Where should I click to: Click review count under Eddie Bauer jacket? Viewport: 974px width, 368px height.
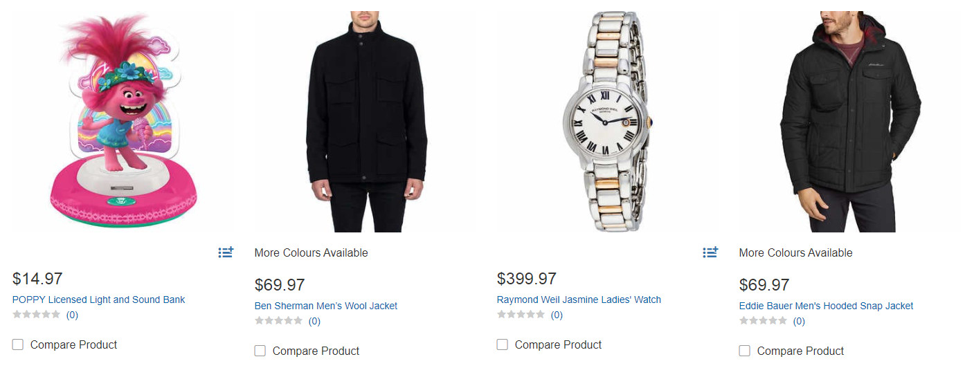click(799, 321)
